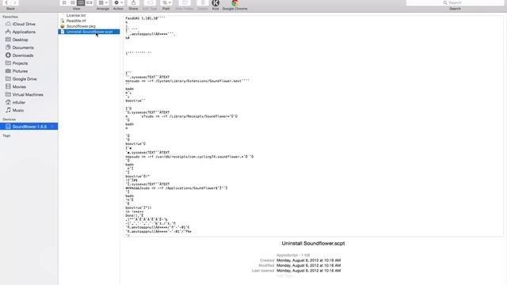Select the Soundflower.pkg file
Screen dimensions: 507x285
81,26
